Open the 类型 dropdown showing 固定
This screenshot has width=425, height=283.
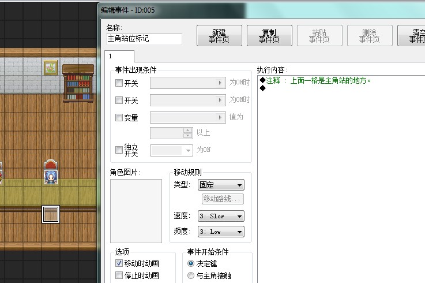pos(221,185)
